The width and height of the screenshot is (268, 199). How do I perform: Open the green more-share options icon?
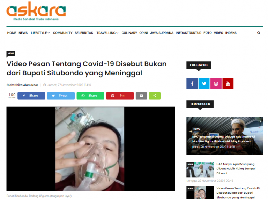(x=155, y=96)
